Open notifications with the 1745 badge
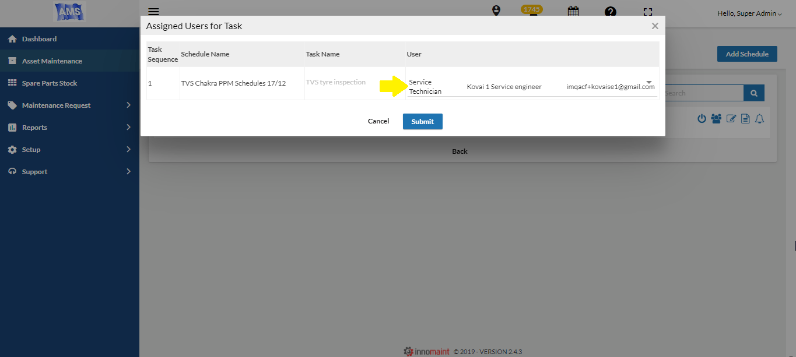 [x=532, y=10]
